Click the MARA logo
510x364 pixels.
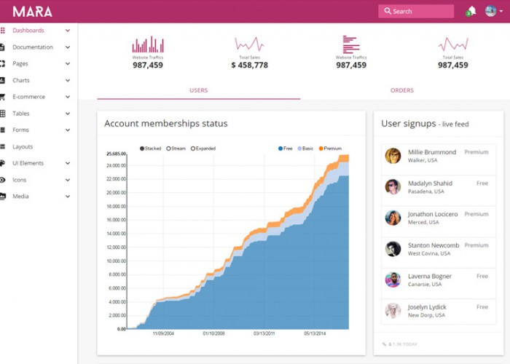32,12
